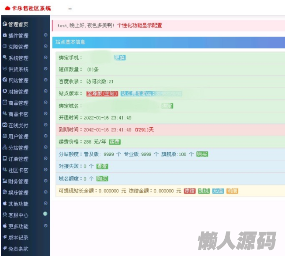The height and width of the screenshot is (256, 285).
Task: Open the 管理首页 menu item
Action: [x=25, y=24]
